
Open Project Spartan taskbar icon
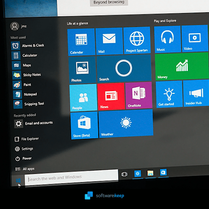pos(138,173)
